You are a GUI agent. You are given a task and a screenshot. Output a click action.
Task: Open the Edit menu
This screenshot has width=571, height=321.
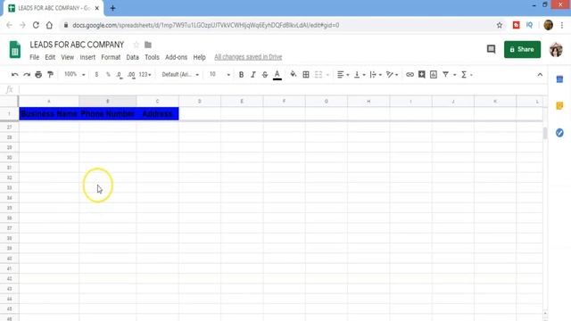tap(50, 57)
